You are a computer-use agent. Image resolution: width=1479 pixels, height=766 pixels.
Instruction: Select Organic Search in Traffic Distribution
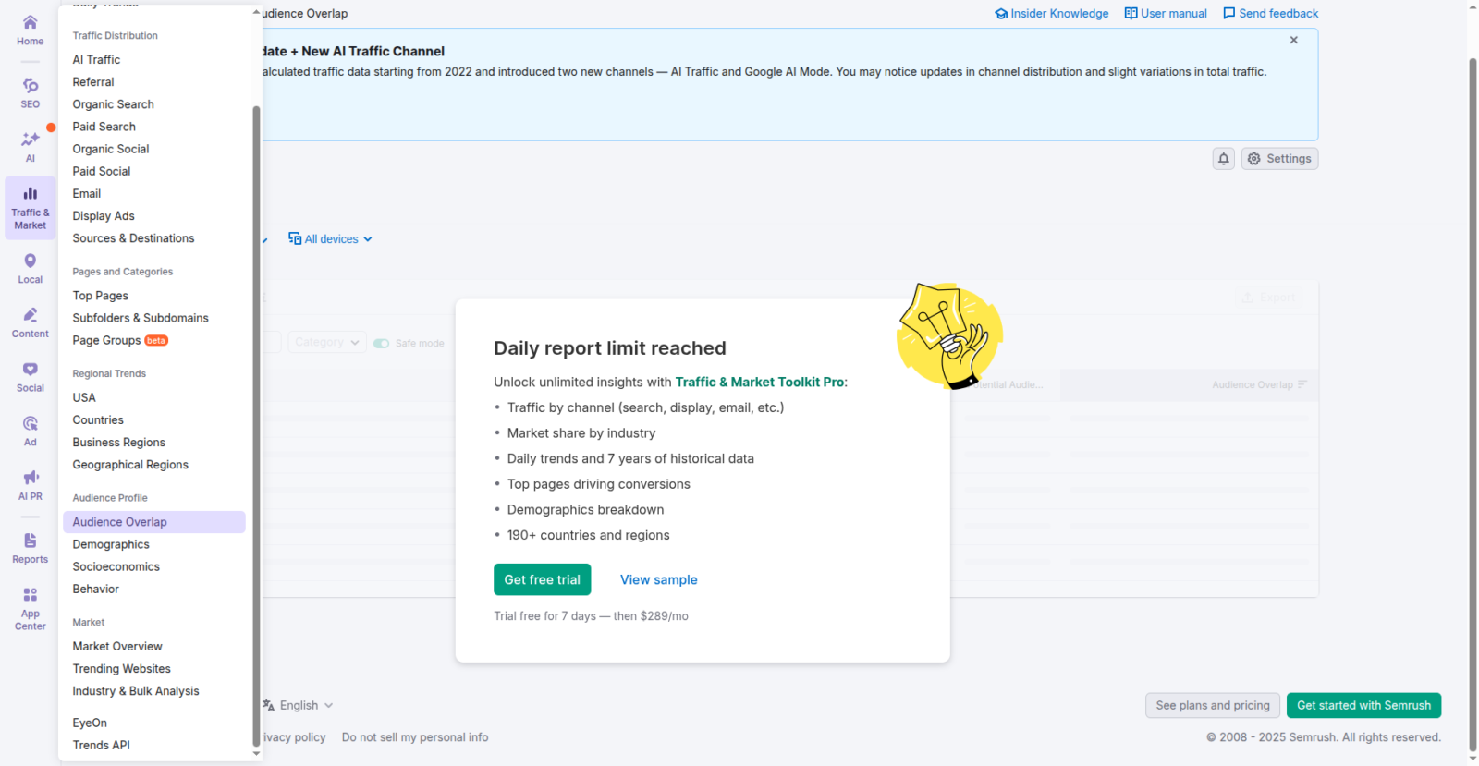113,104
